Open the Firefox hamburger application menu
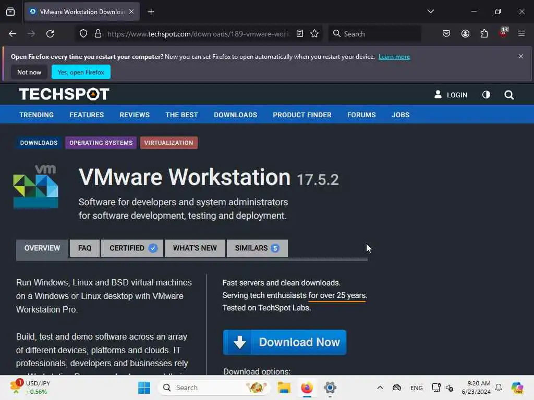 point(521,33)
